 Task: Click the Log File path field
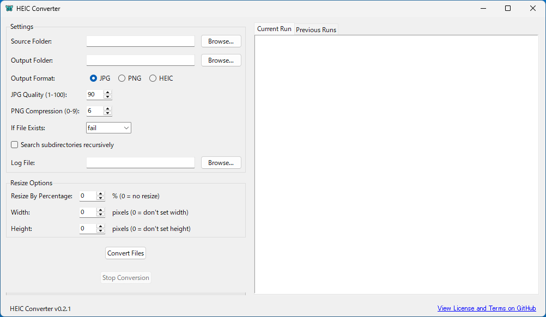click(140, 163)
